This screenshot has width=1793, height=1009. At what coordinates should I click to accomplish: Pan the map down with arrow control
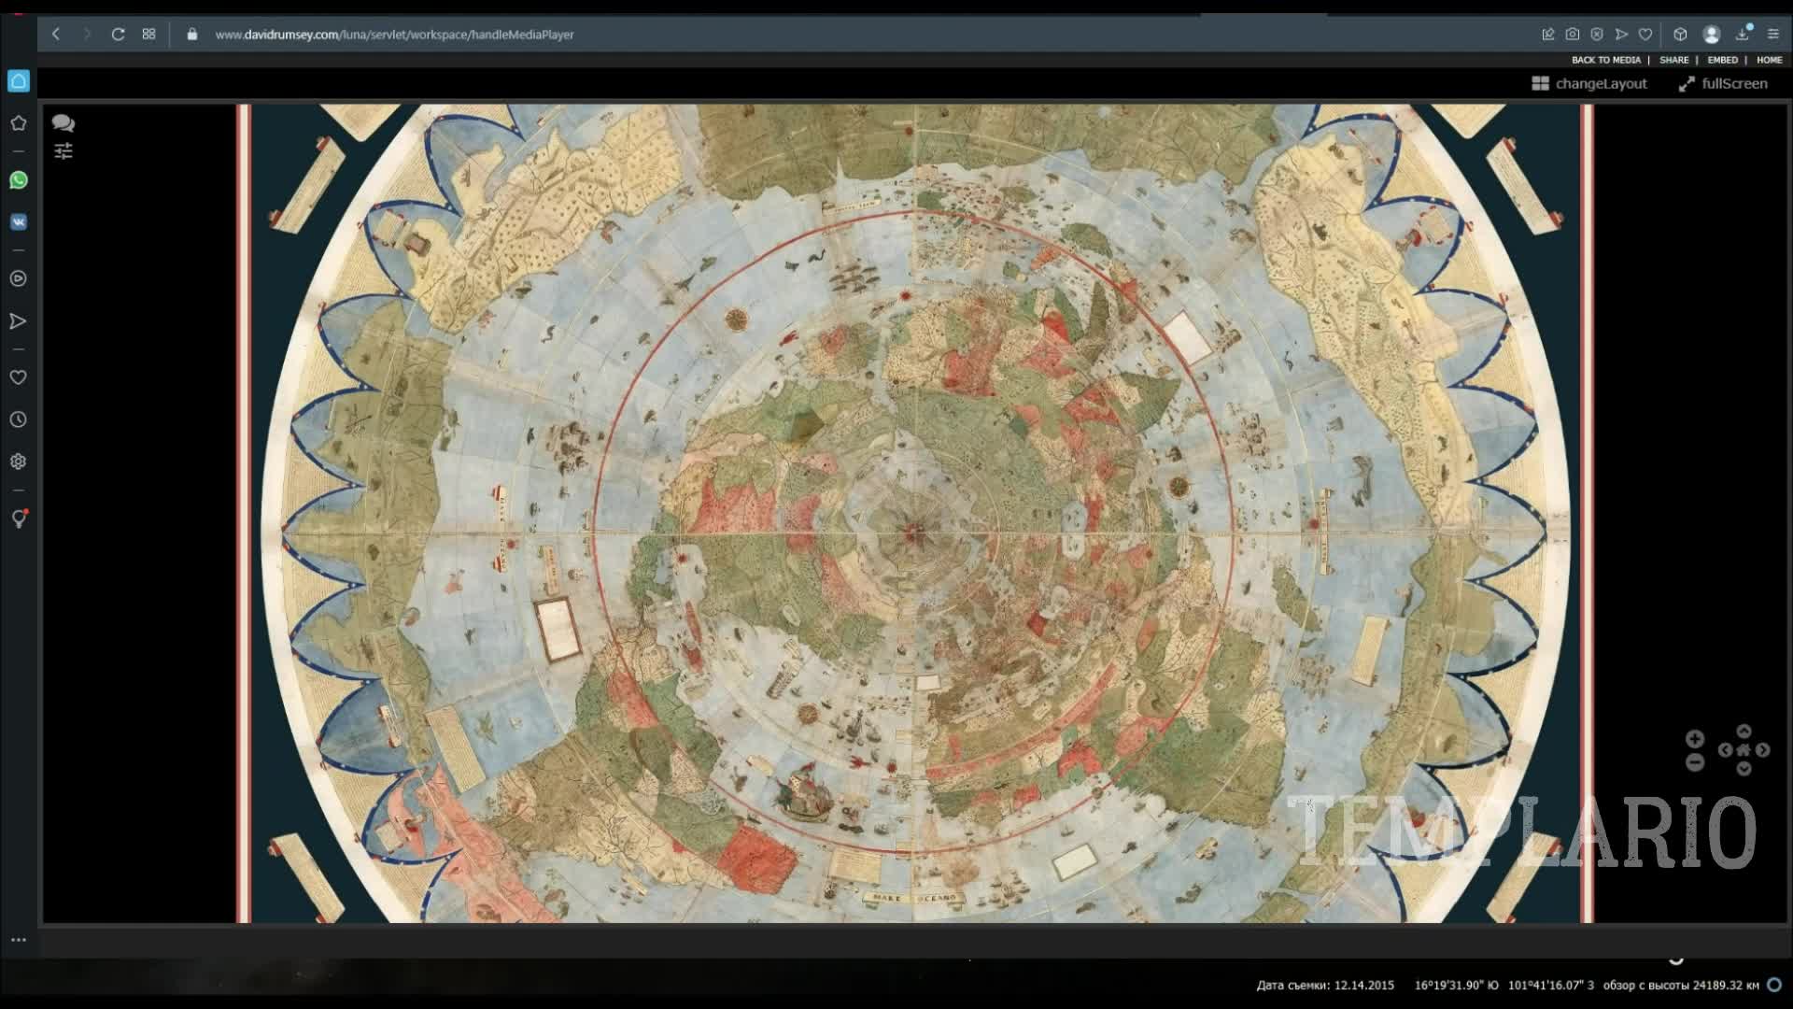pos(1744,769)
